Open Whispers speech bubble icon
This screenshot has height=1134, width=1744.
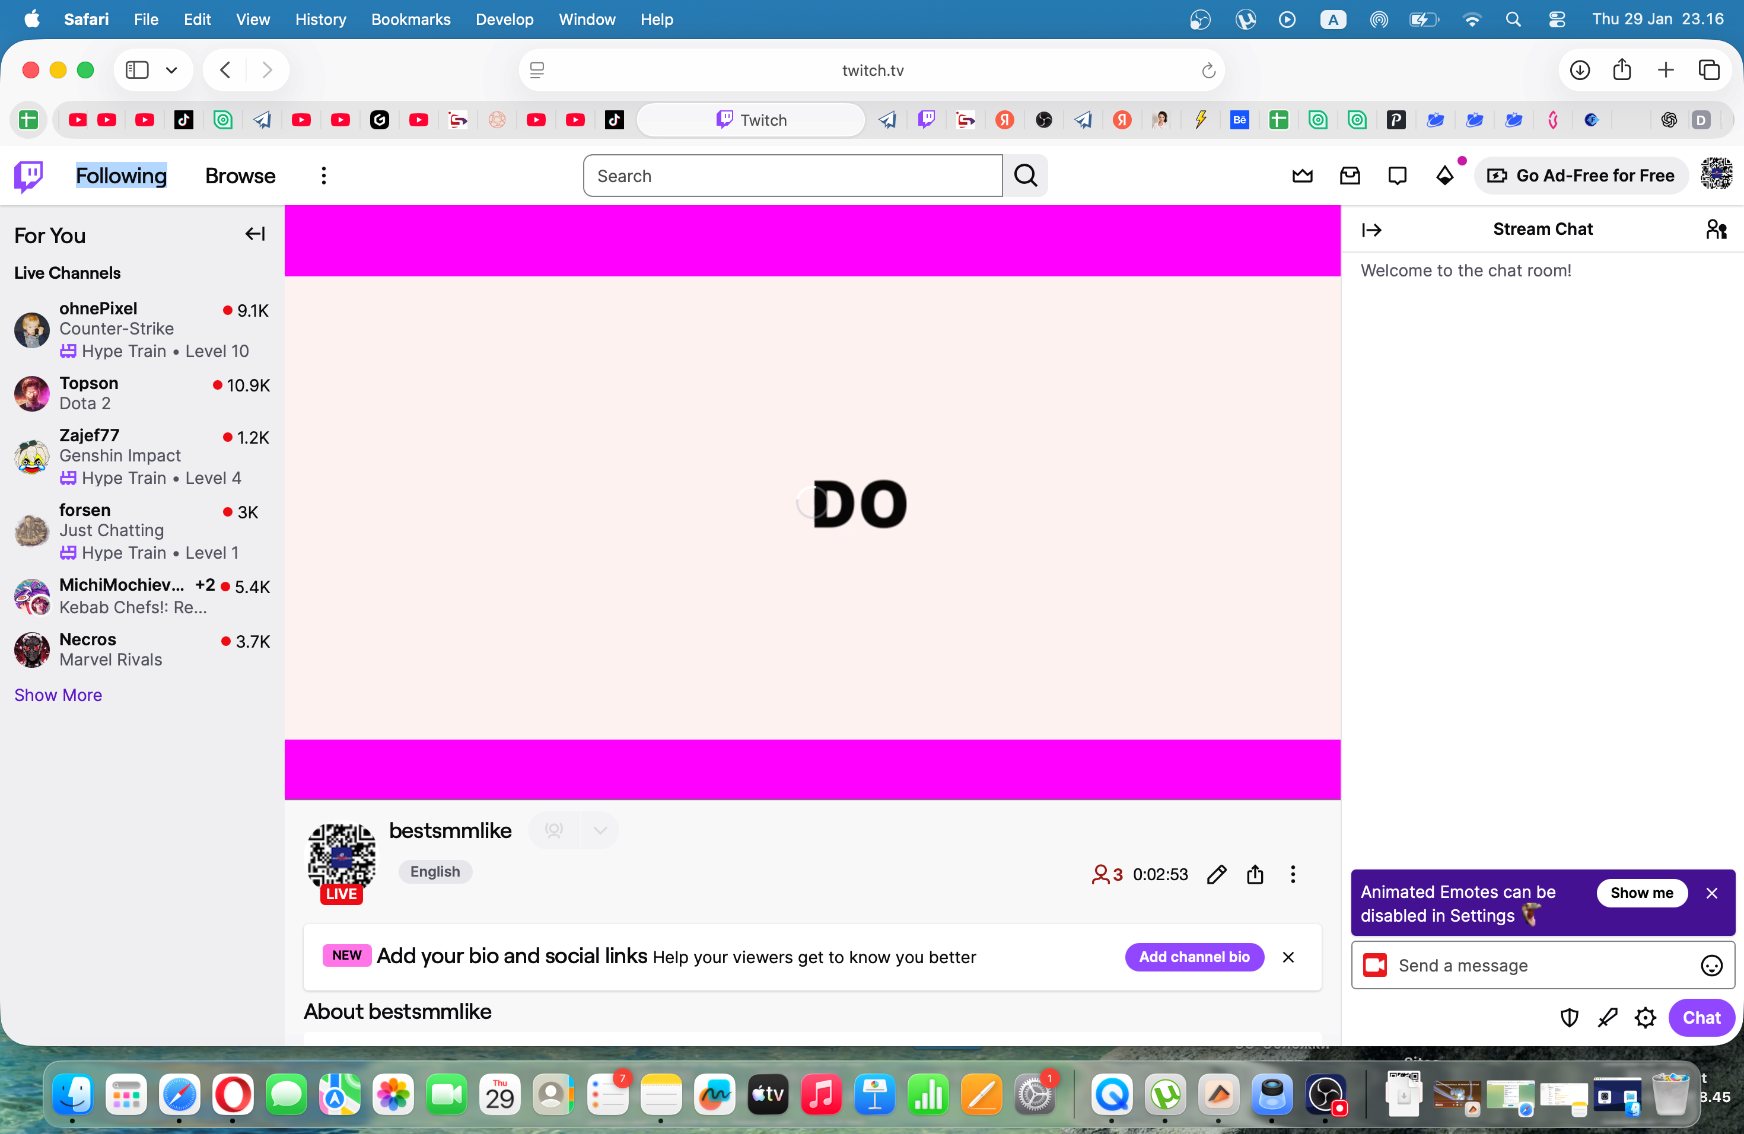click(x=1396, y=176)
